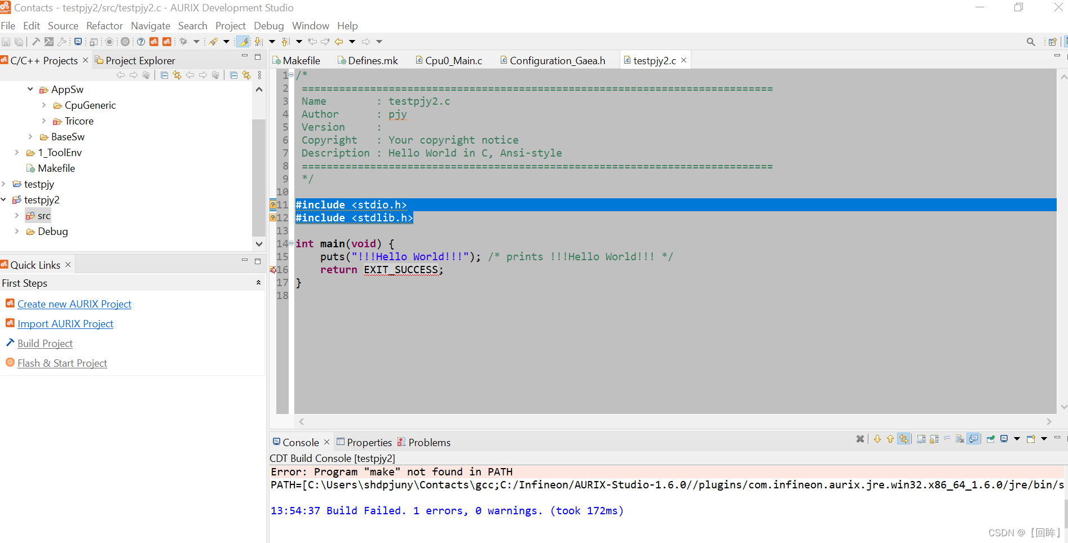Viewport: 1068px width, 543px height.
Task: Select the Problems tab
Action: click(x=429, y=442)
